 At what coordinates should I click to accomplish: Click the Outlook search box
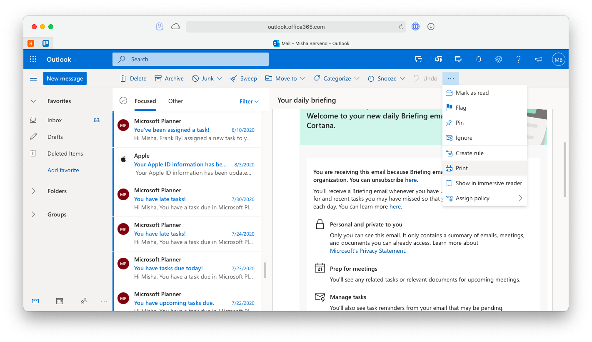(190, 59)
